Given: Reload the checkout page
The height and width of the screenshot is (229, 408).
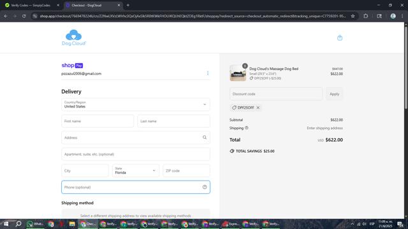Looking at the screenshot, I should [24, 16].
